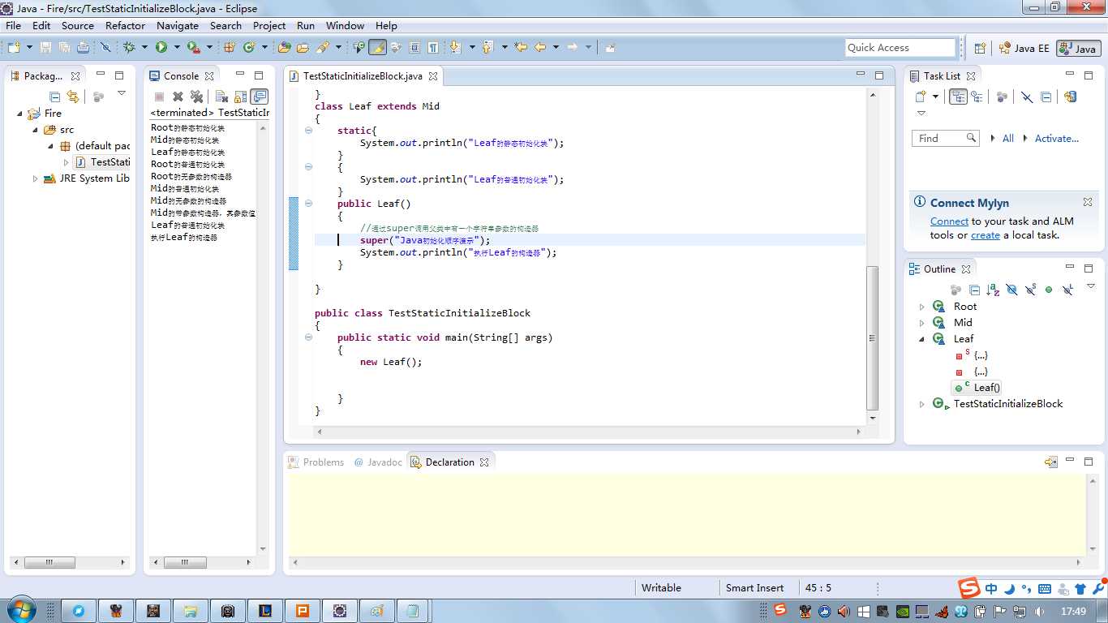
Task: Switch to the Javadoc tab
Action: (378, 462)
